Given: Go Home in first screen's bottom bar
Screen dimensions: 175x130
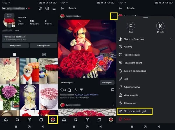Looking at the screenshot, I should pyautogui.click(x=6, y=120).
